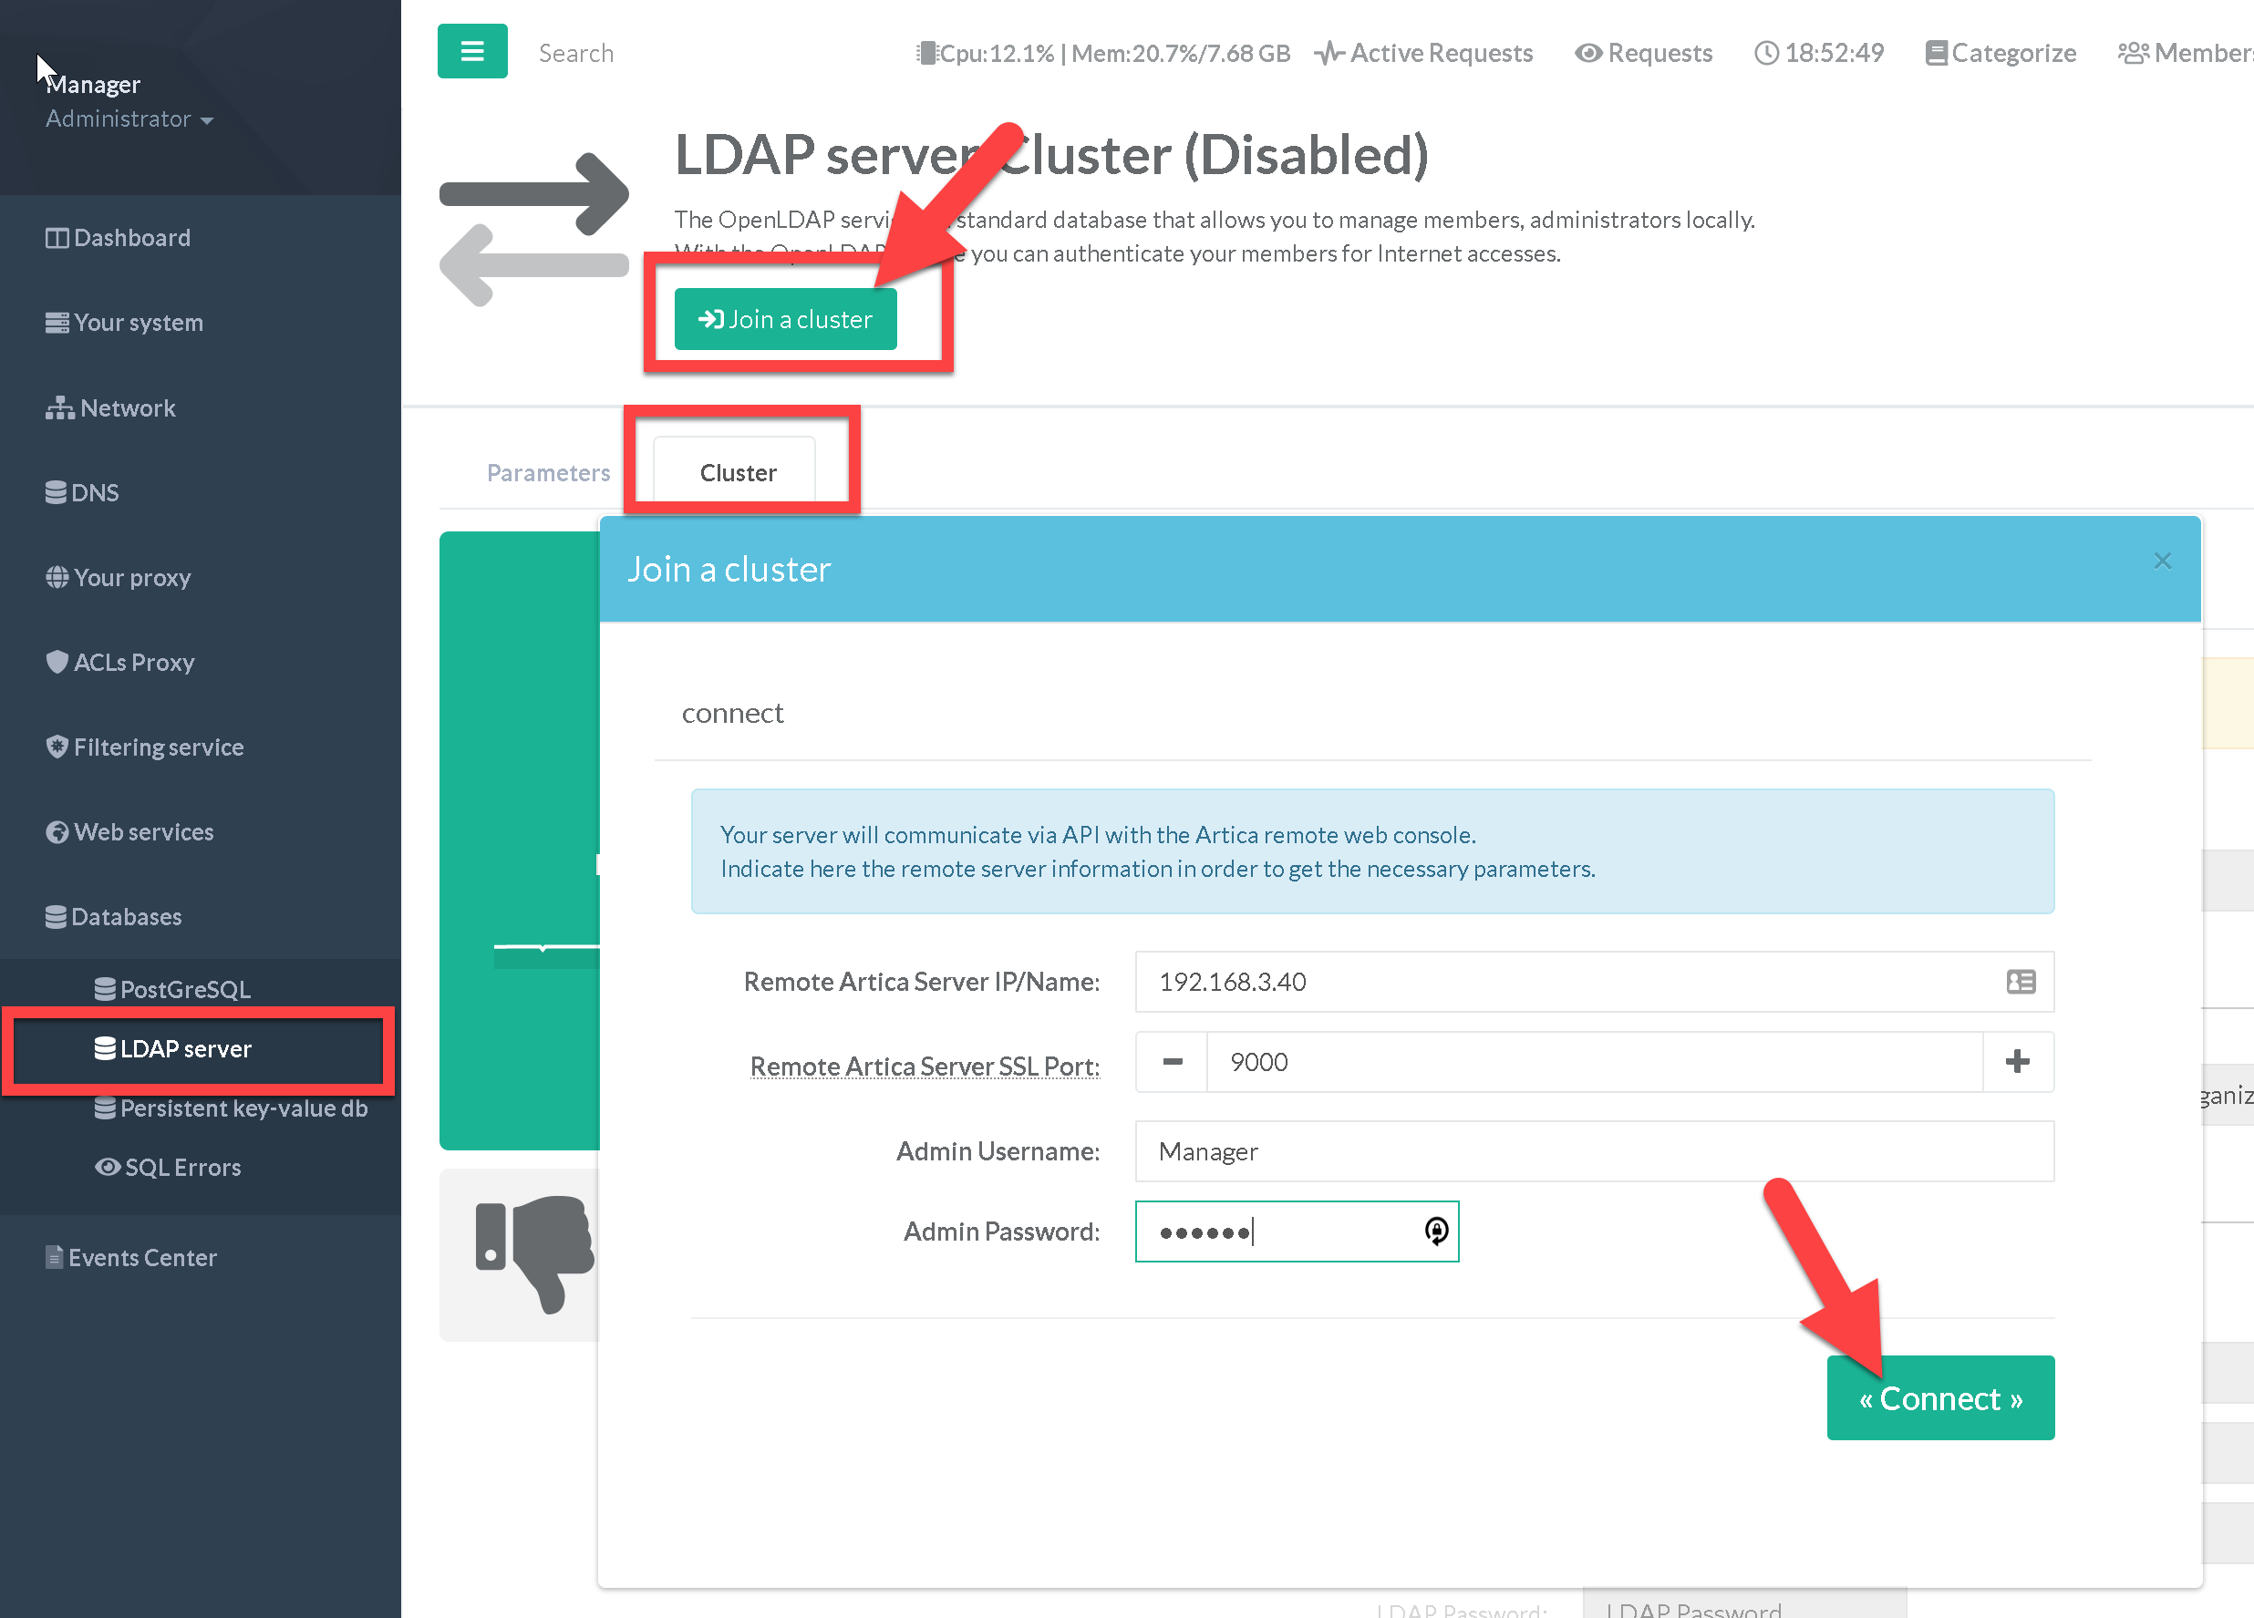2254x1618 pixels.
Task: Click the password manager icon in password field
Action: (1435, 1231)
